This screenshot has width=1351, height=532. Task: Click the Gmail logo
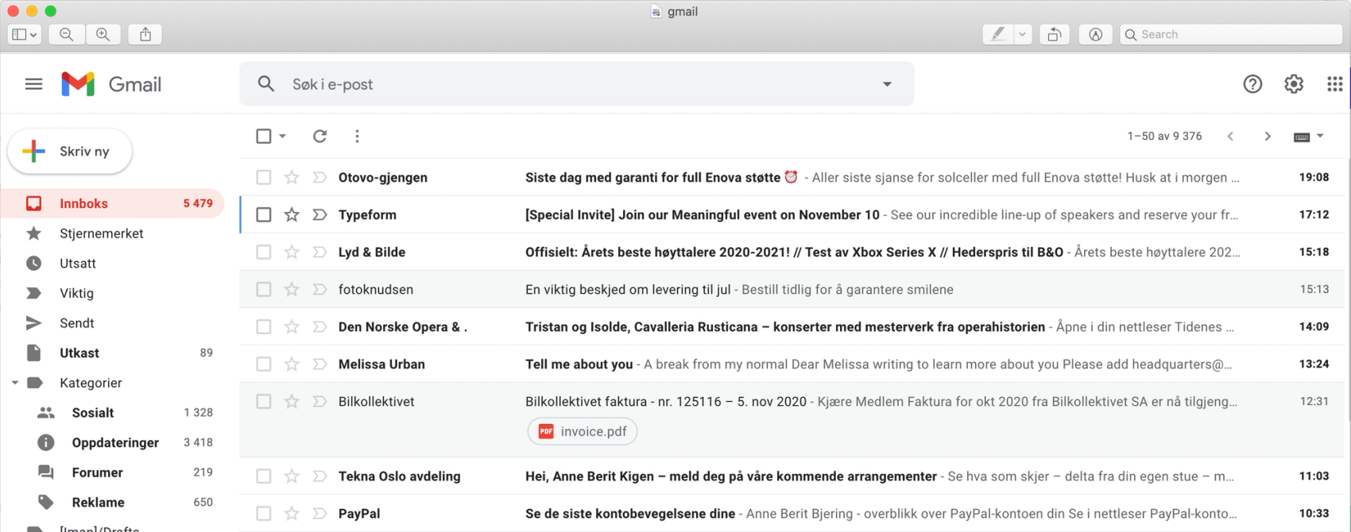pyautogui.click(x=111, y=84)
